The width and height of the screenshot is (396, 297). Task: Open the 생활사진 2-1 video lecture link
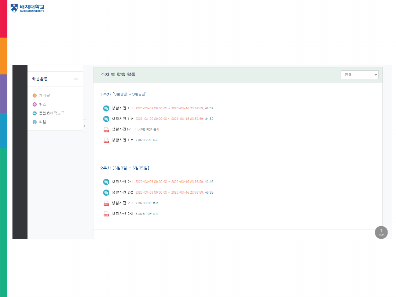point(122,181)
